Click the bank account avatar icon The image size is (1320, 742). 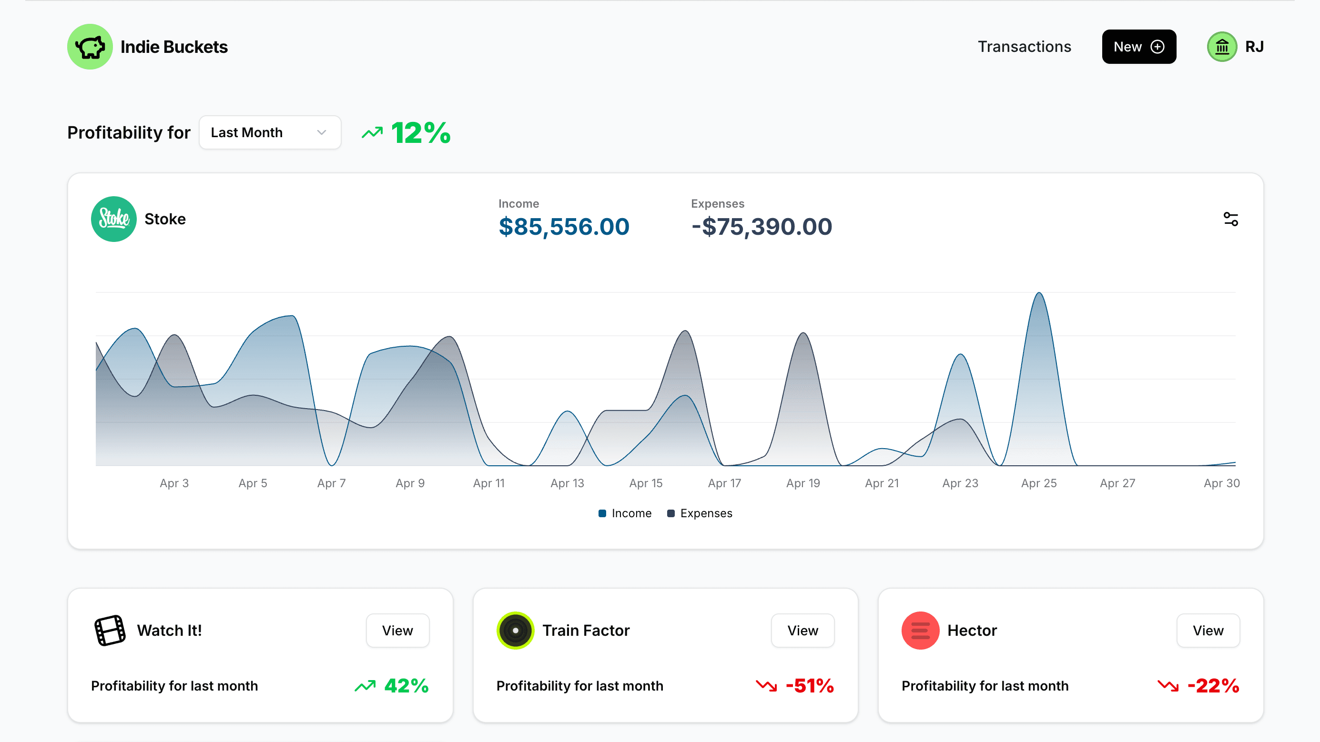click(1222, 47)
